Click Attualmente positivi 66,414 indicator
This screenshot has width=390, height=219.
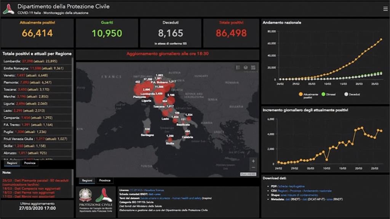coord(37,33)
